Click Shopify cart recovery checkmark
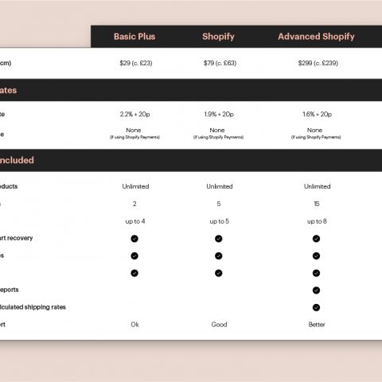 coord(219,239)
